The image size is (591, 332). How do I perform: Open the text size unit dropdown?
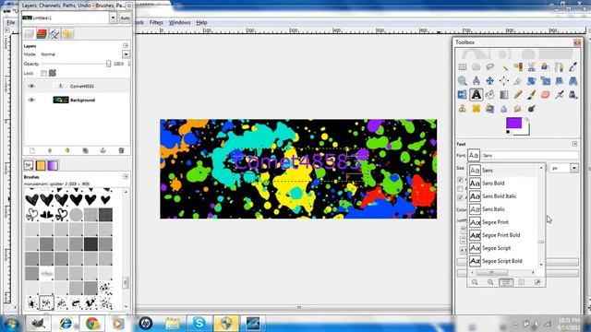(574, 168)
